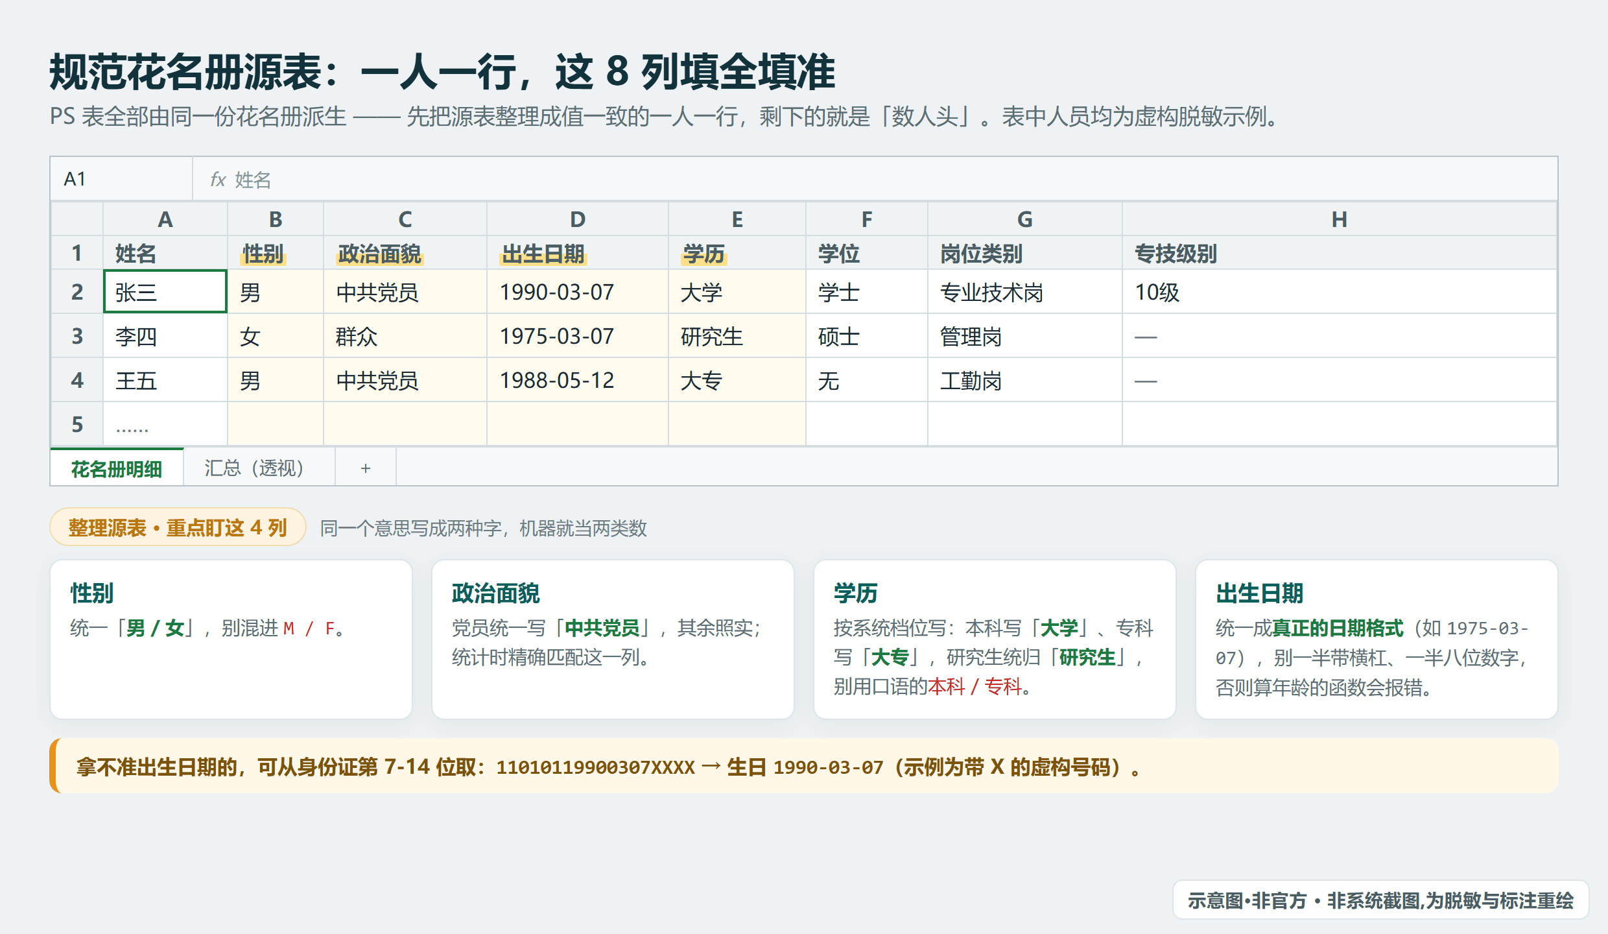This screenshot has width=1608, height=934.
Task: Click the 1988-05-12 birth date cell
Action: (x=578, y=380)
